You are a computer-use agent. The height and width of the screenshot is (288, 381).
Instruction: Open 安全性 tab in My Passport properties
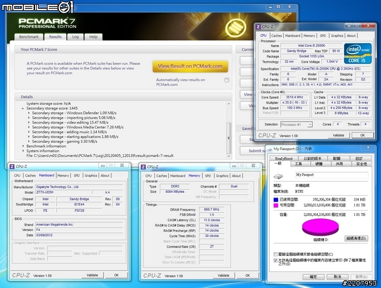click(x=361, y=164)
